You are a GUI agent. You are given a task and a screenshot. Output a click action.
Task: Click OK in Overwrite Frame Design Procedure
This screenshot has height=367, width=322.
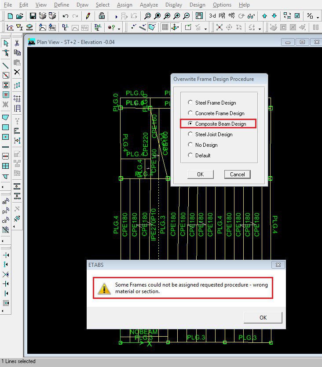click(201, 174)
